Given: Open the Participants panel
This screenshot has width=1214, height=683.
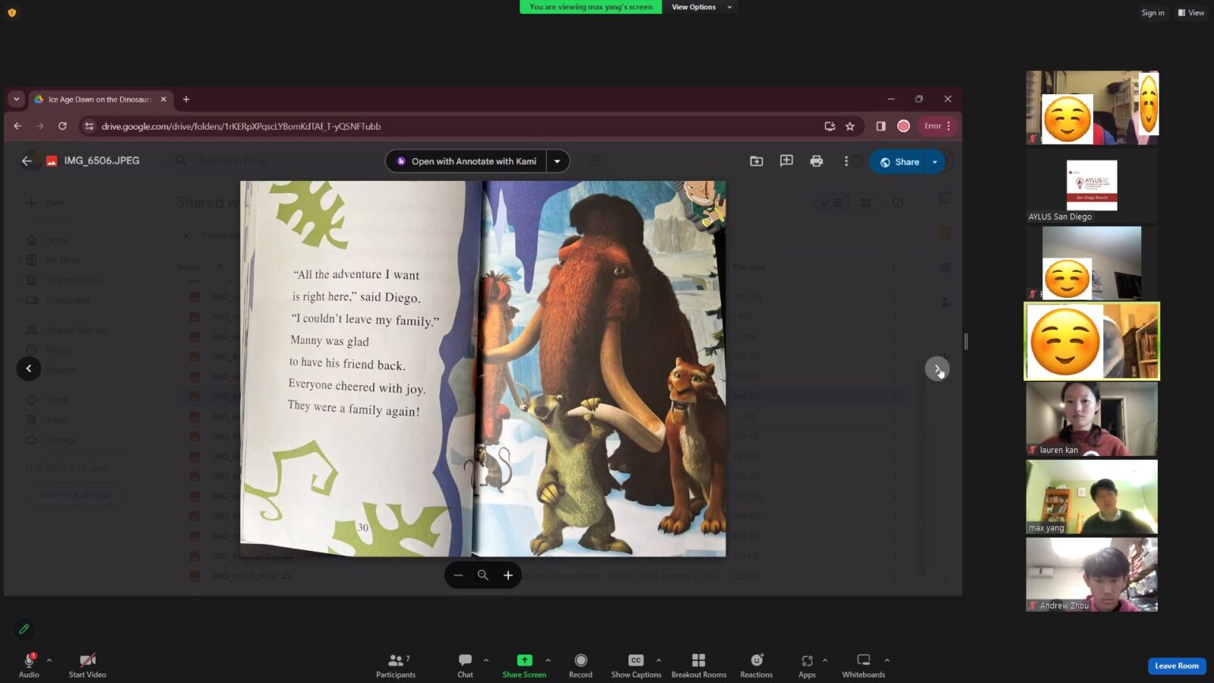Looking at the screenshot, I should tap(395, 665).
